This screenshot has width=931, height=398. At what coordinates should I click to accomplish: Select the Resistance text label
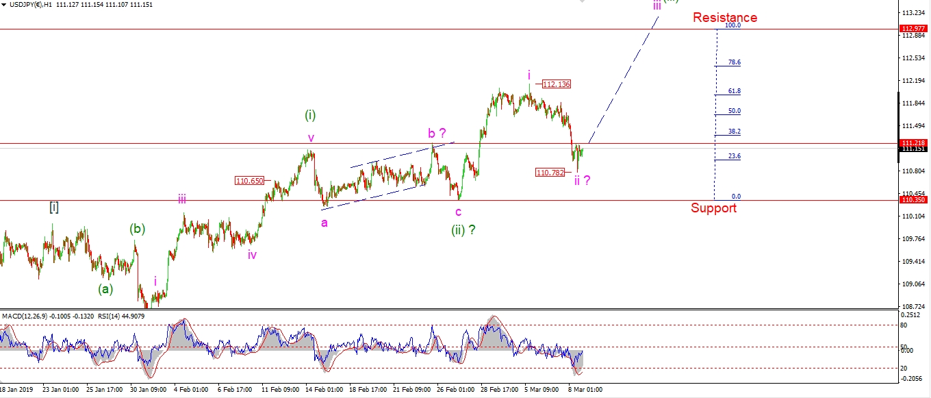click(x=724, y=18)
